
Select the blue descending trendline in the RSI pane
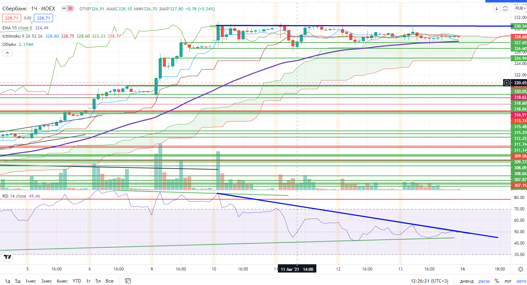click(357, 216)
